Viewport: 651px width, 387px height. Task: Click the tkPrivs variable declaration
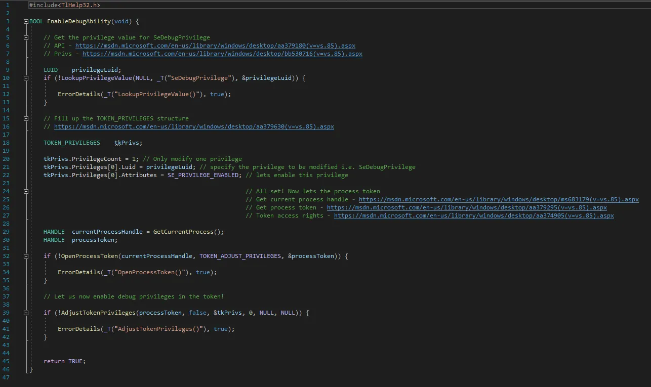(126, 142)
